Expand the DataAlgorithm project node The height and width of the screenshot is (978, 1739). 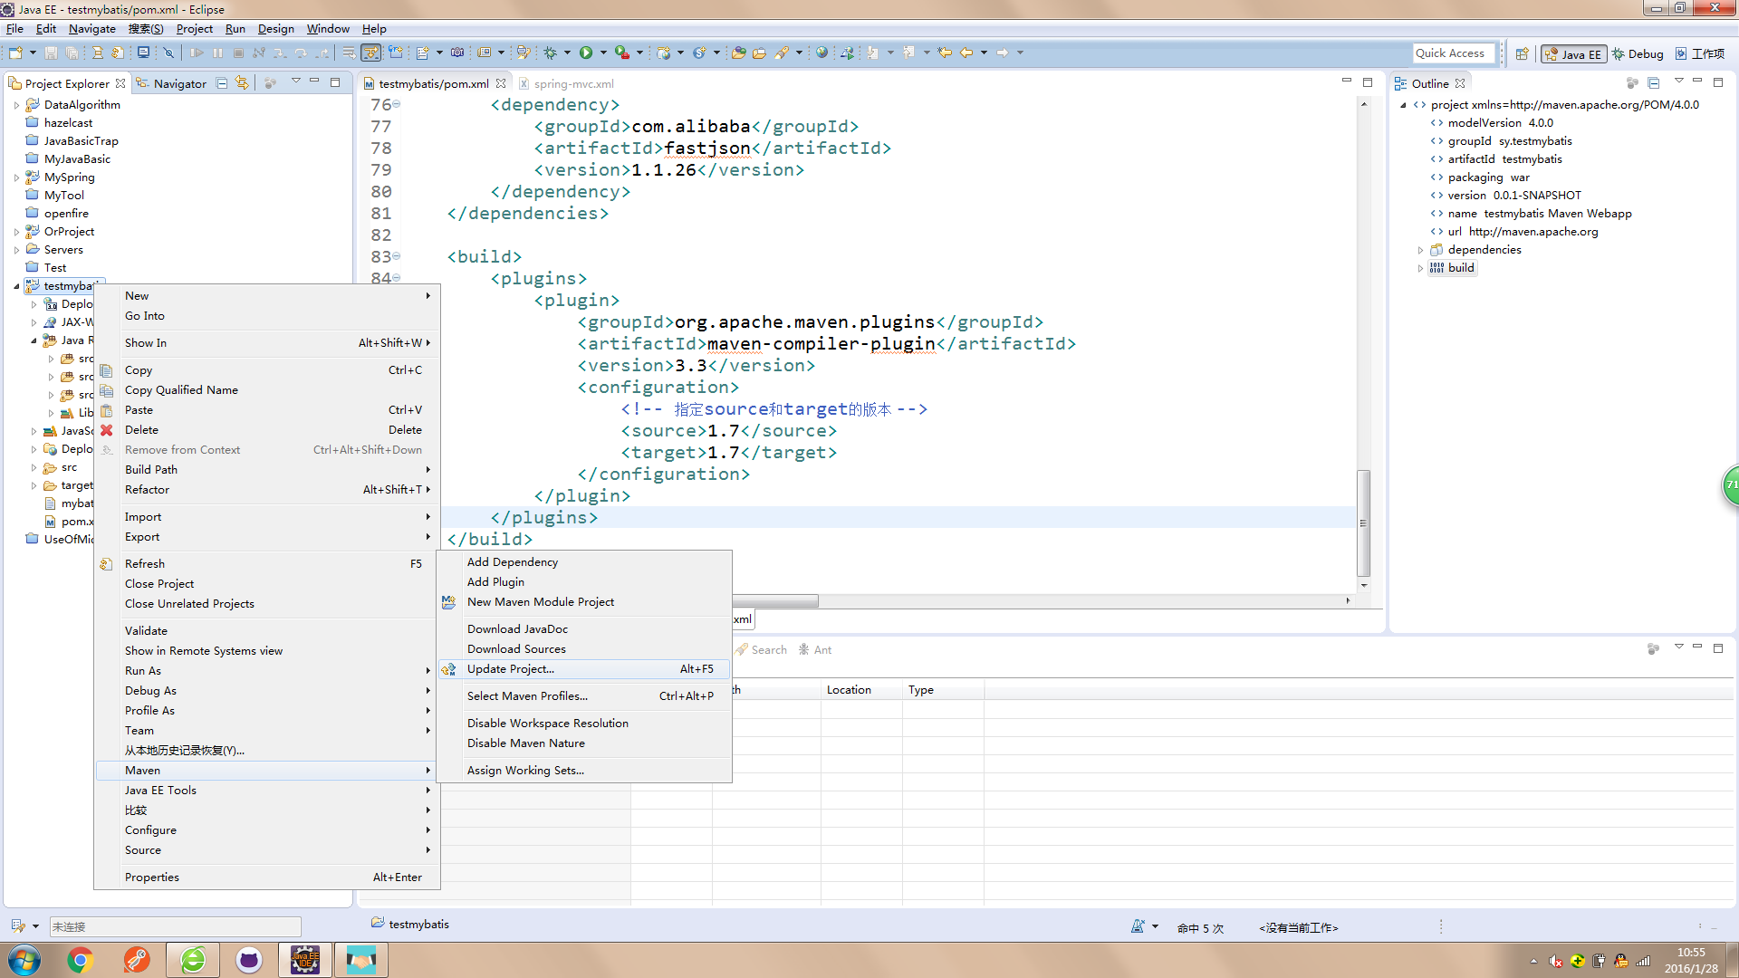(x=16, y=105)
